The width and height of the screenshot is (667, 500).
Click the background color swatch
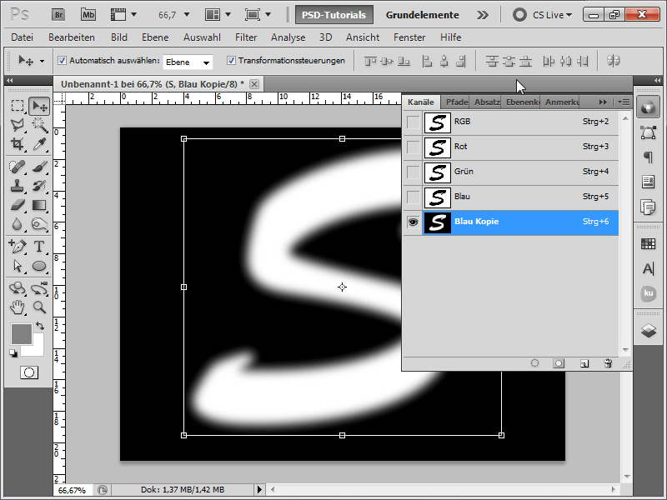click(37, 348)
